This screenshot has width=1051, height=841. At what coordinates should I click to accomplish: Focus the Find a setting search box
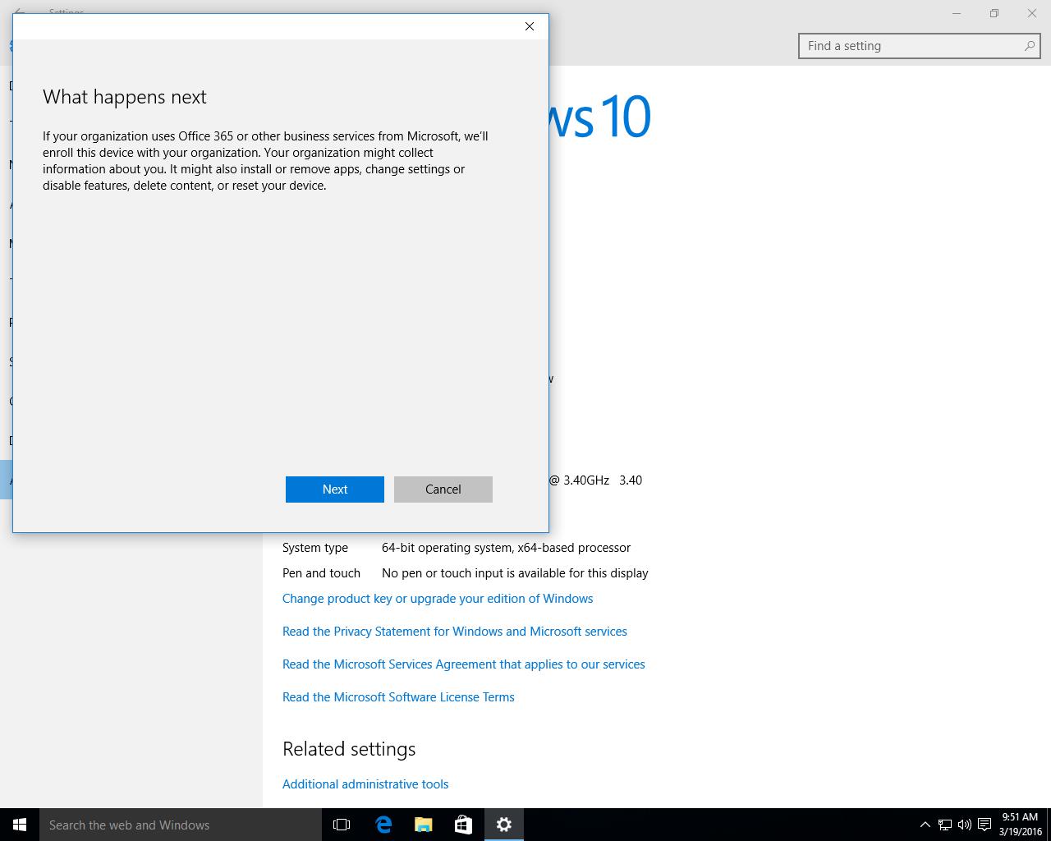pyautogui.click(x=920, y=46)
